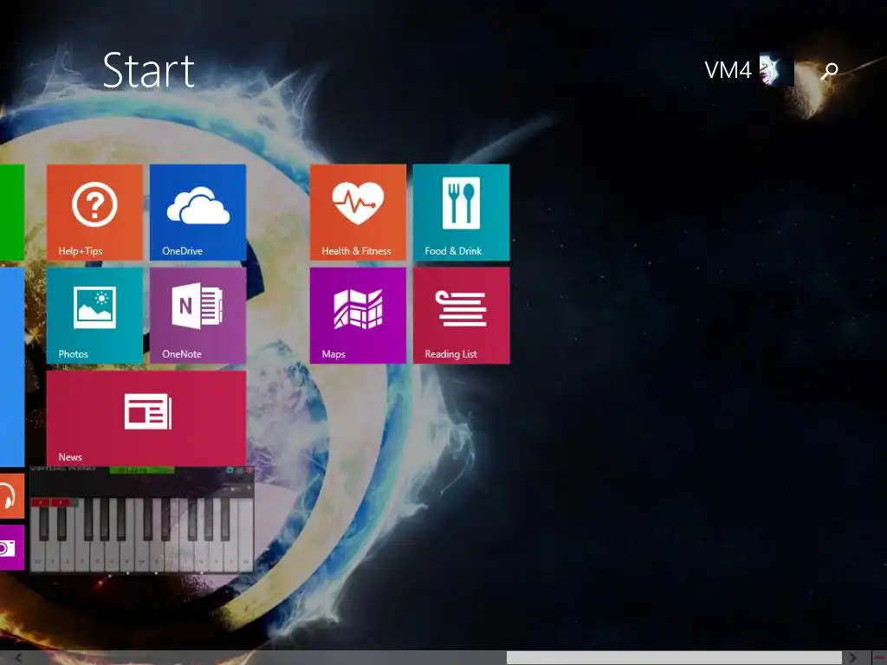Click the light blue partially visible tile
The width and height of the screenshot is (887, 665).
[12, 367]
